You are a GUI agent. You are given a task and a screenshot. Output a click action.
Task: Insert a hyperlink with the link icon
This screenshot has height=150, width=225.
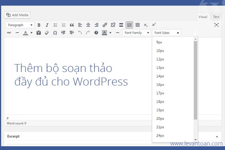click(x=105, y=25)
